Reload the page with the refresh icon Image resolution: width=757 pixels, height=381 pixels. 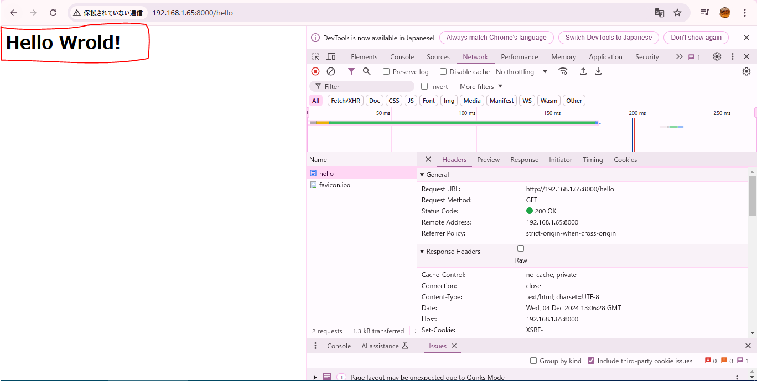tap(53, 13)
